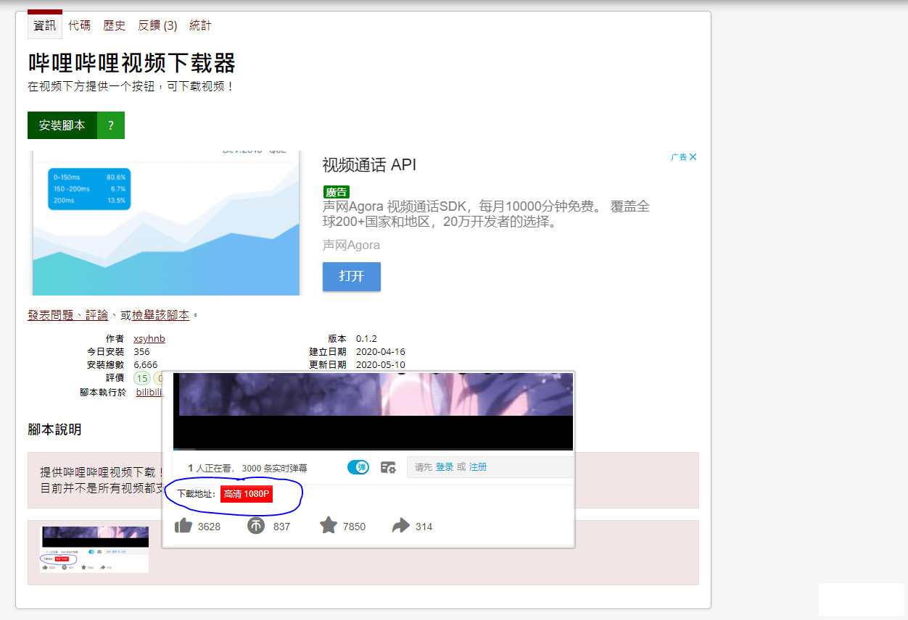
Task: Click the 更新日期 label
Action: coord(328,364)
